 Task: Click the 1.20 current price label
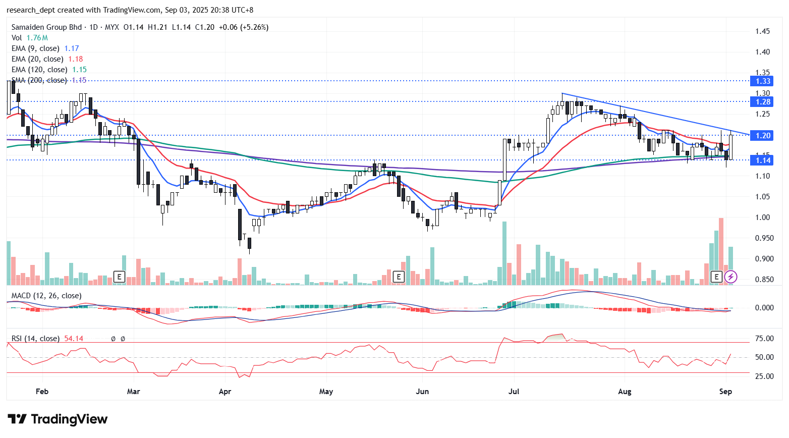point(762,135)
